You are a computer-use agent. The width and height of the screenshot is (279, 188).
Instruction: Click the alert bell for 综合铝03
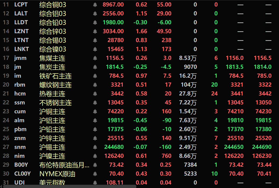click(95, 13)
